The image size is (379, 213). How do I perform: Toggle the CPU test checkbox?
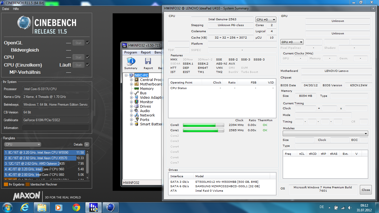coord(88,57)
